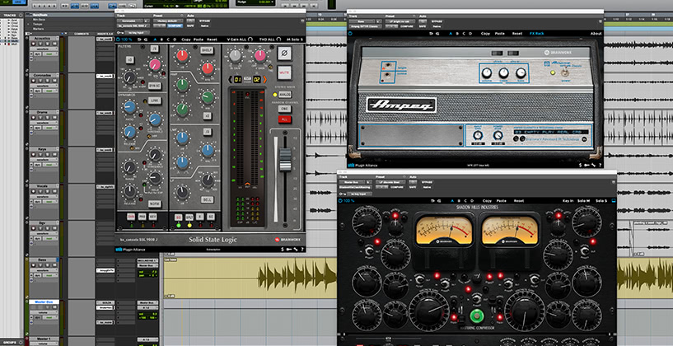This screenshot has height=346, width=673.
Task: Click Key In on Shadow Hills toolbar
Action: coord(568,201)
